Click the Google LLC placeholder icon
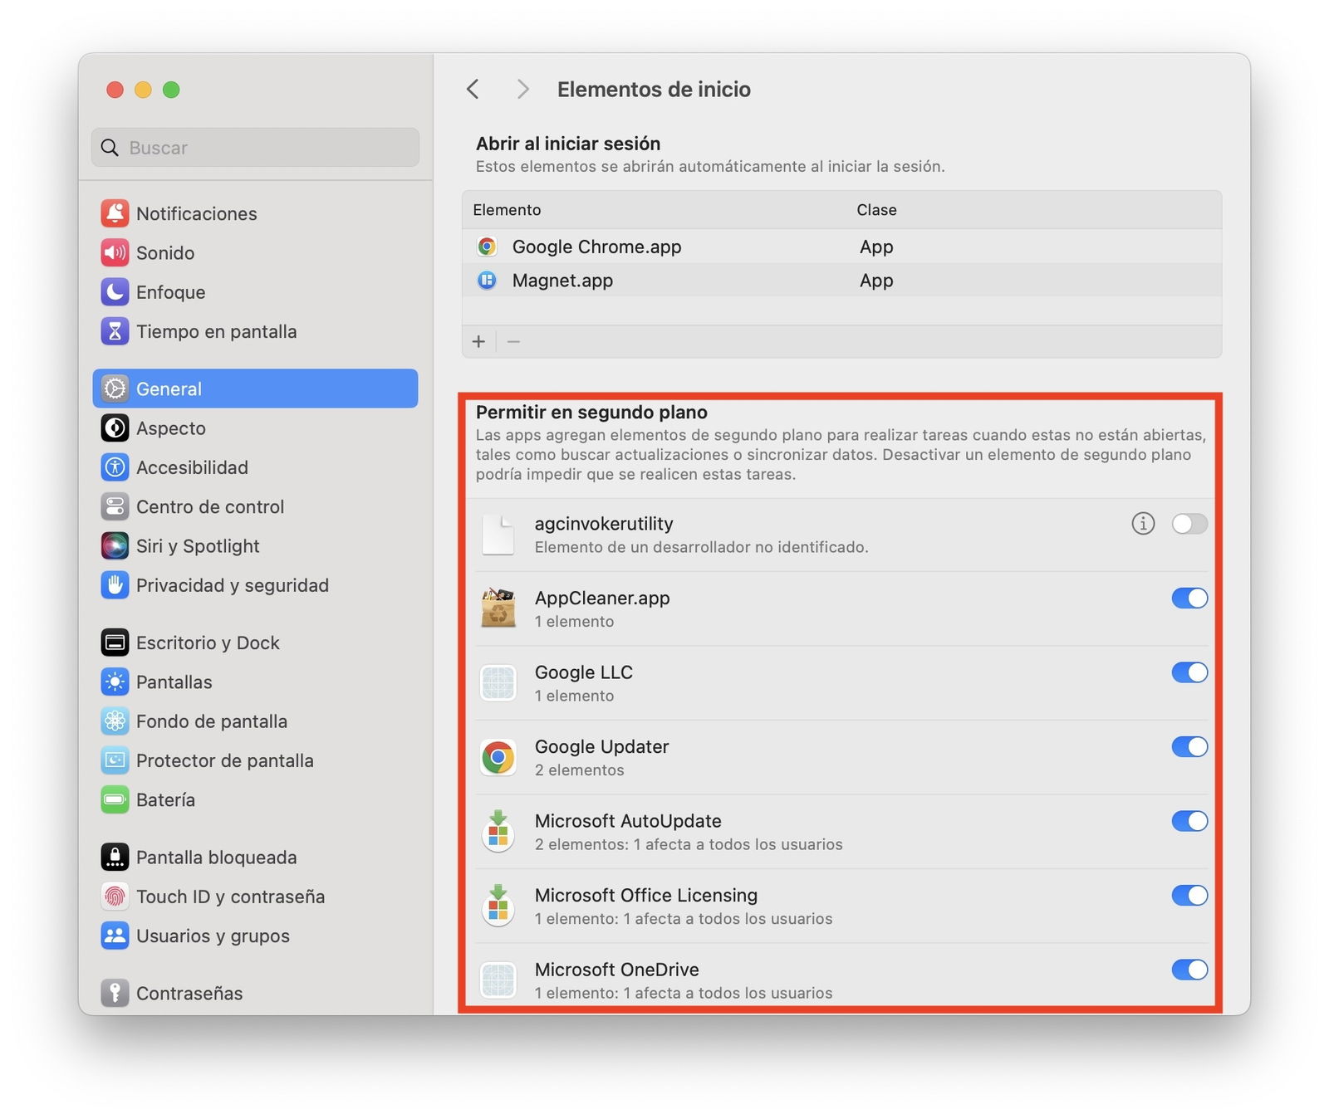This screenshot has width=1329, height=1119. (498, 682)
